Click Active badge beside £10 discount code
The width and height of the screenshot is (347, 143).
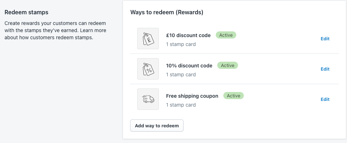[x=226, y=35]
